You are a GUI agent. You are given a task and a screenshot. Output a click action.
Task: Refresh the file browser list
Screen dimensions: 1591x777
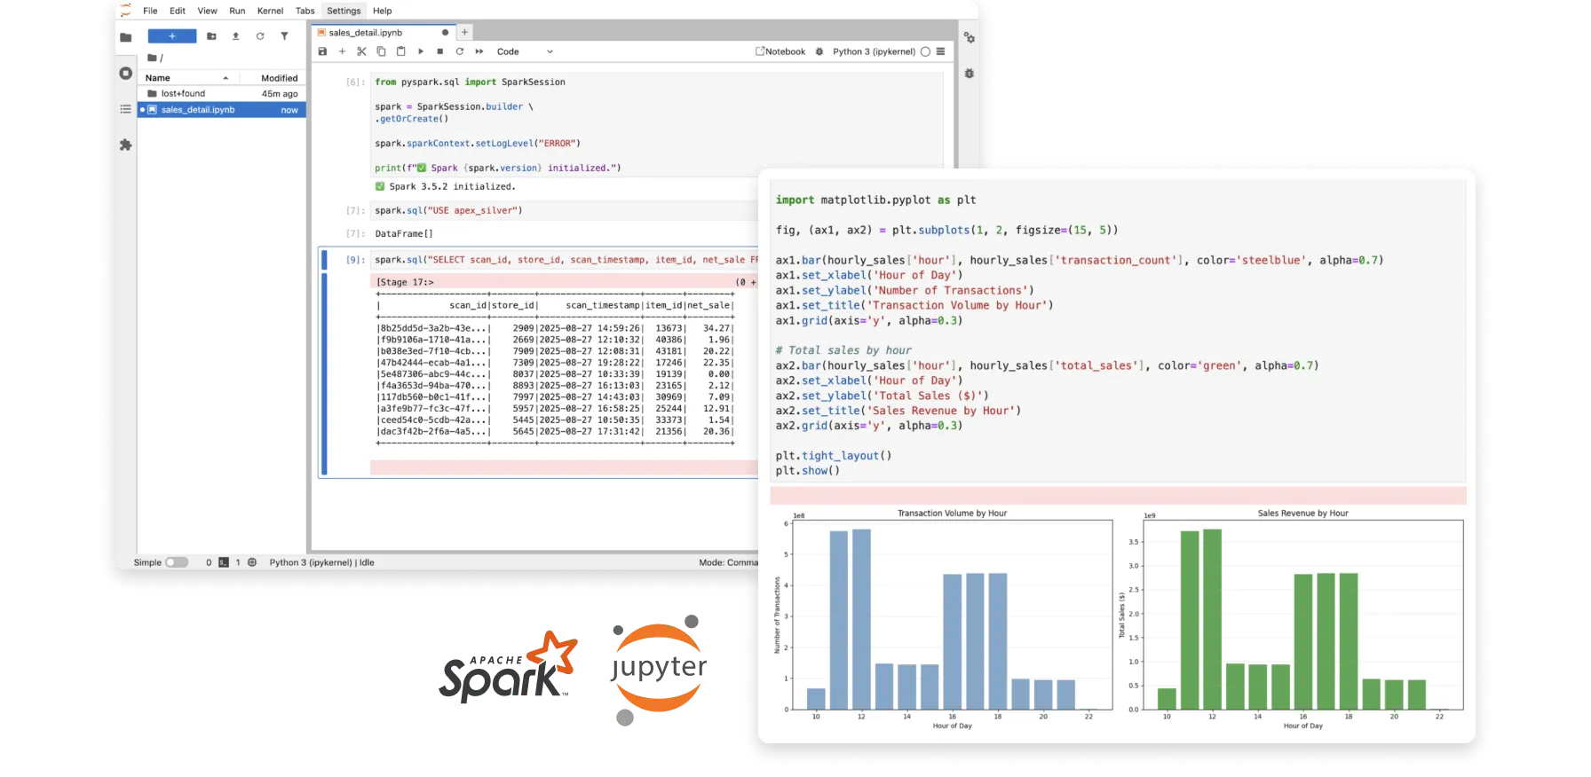point(260,36)
